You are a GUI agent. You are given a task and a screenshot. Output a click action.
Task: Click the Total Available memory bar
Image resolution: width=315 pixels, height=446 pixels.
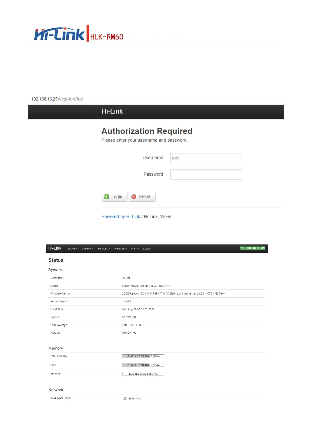coord(143,356)
